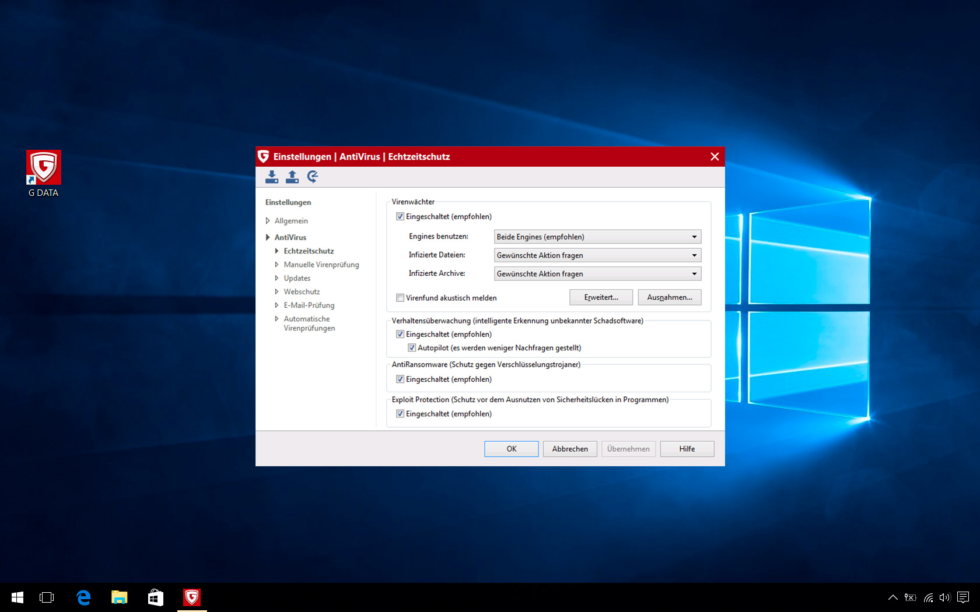Enable Virenfund akustisch melden checkbox
The width and height of the screenshot is (980, 612).
(400, 298)
